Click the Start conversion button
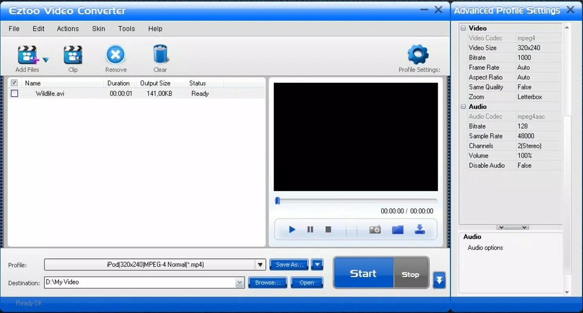The height and width of the screenshot is (313, 583). (x=363, y=273)
